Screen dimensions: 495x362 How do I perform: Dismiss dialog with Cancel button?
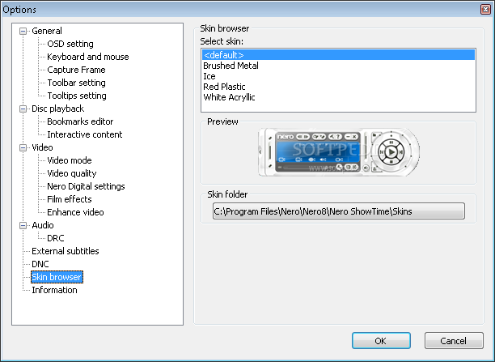(454, 341)
